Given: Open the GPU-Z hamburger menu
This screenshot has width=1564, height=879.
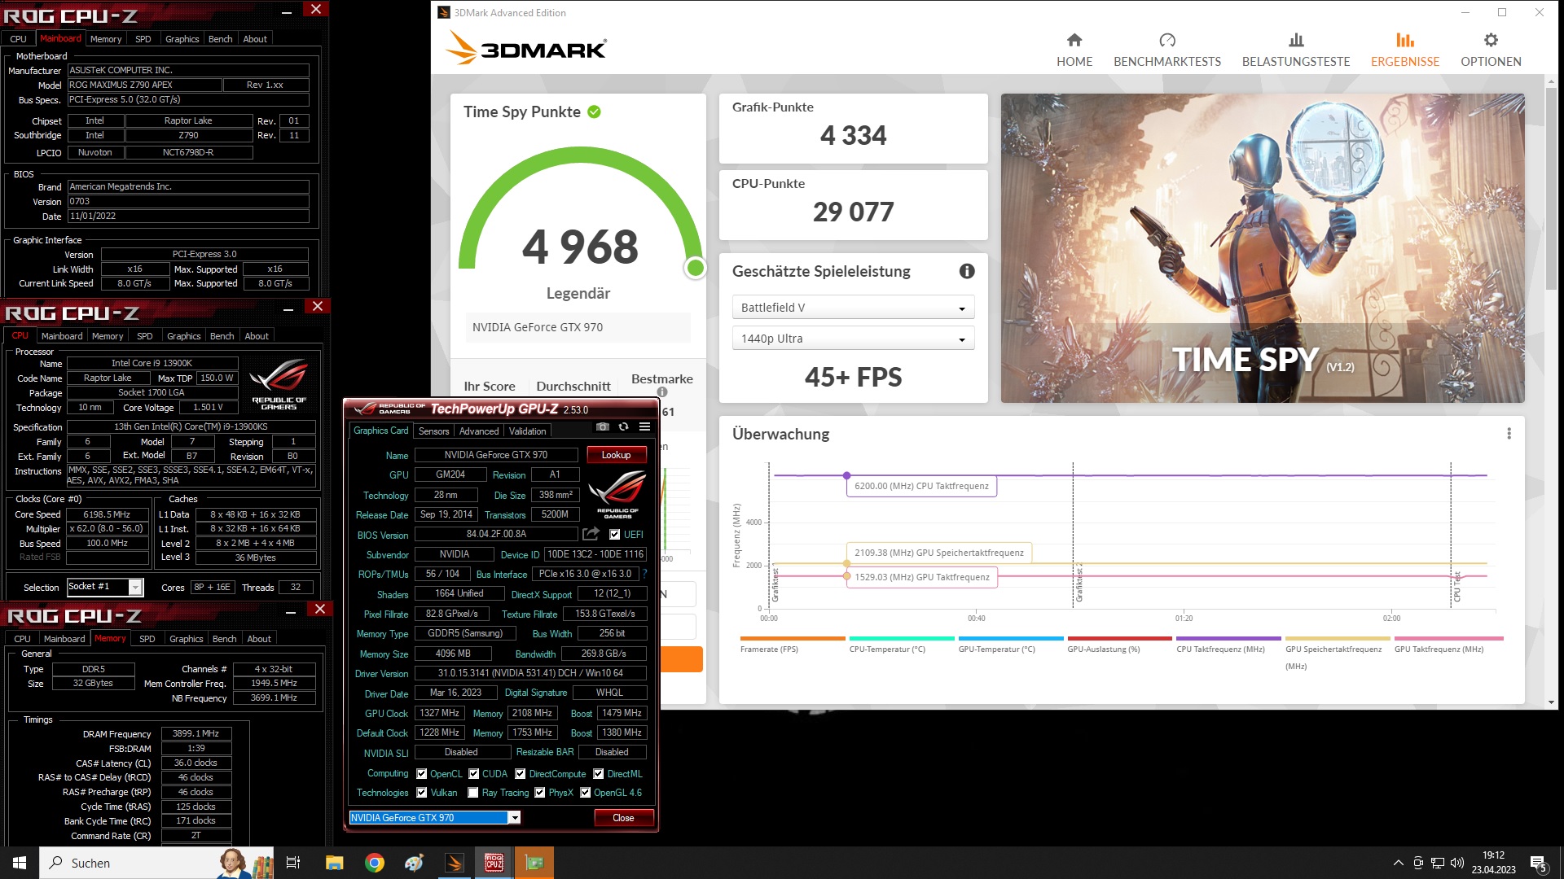Looking at the screenshot, I should click(644, 426).
